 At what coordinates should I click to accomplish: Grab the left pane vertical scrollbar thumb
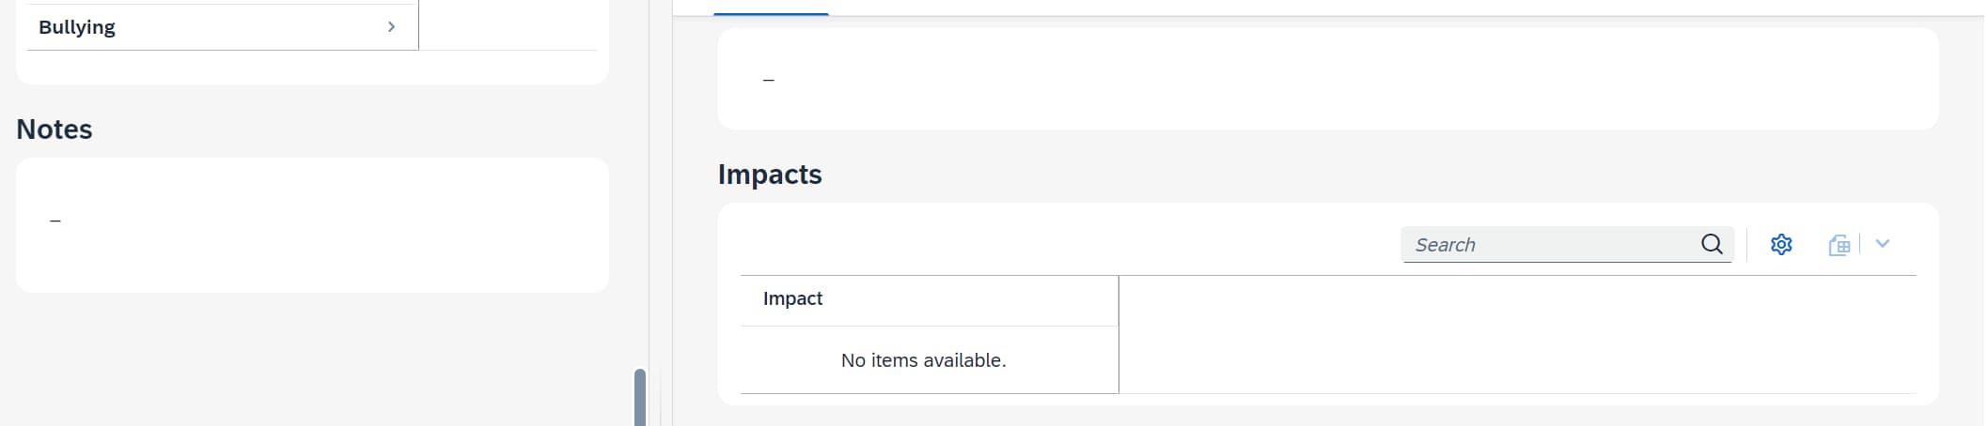click(640, 399)
